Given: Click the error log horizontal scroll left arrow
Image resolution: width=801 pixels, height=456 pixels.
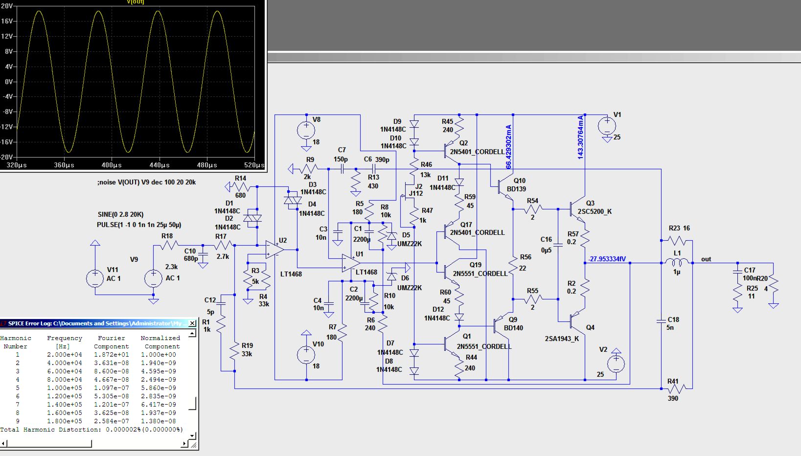Looking at the screenshot, I should [3, 443].
